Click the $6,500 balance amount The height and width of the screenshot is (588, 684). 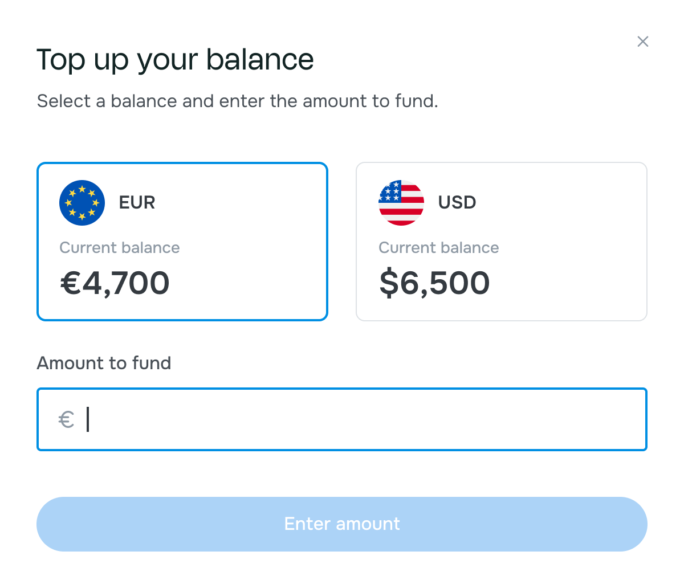[x=434, y=283]
